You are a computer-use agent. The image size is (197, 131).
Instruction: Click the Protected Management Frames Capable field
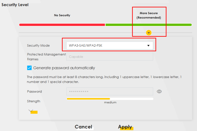110,57
